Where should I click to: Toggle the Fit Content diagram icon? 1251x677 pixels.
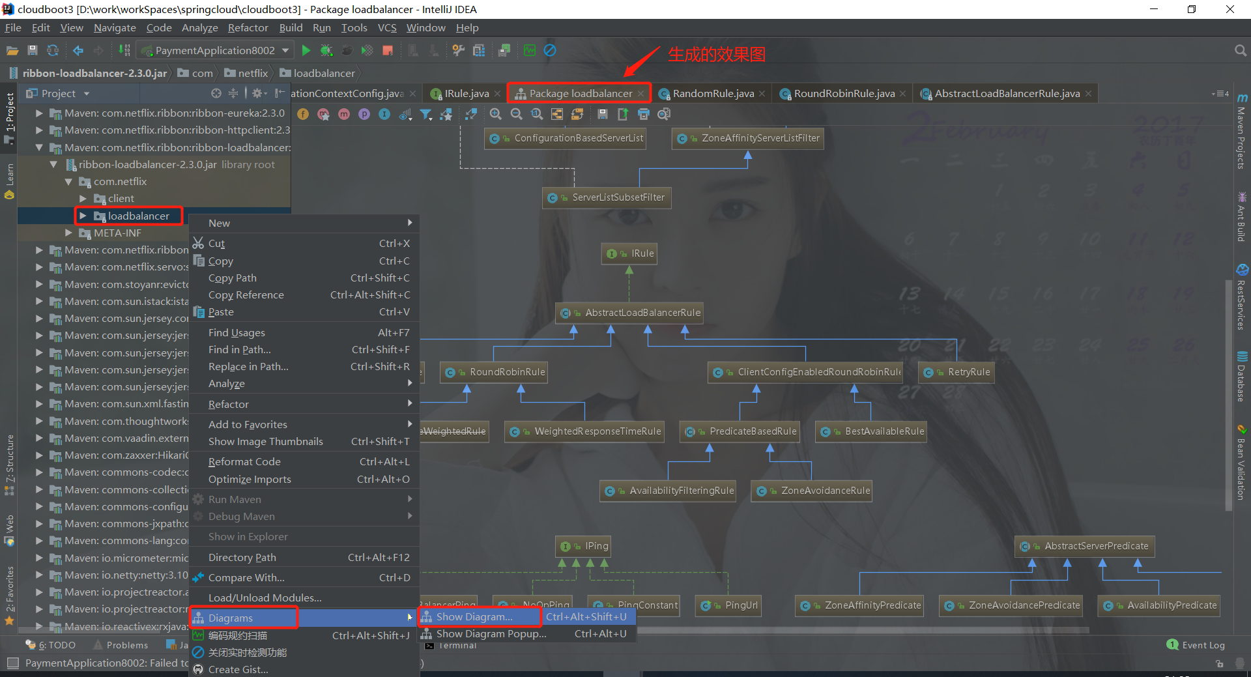[x=472, y=114]
